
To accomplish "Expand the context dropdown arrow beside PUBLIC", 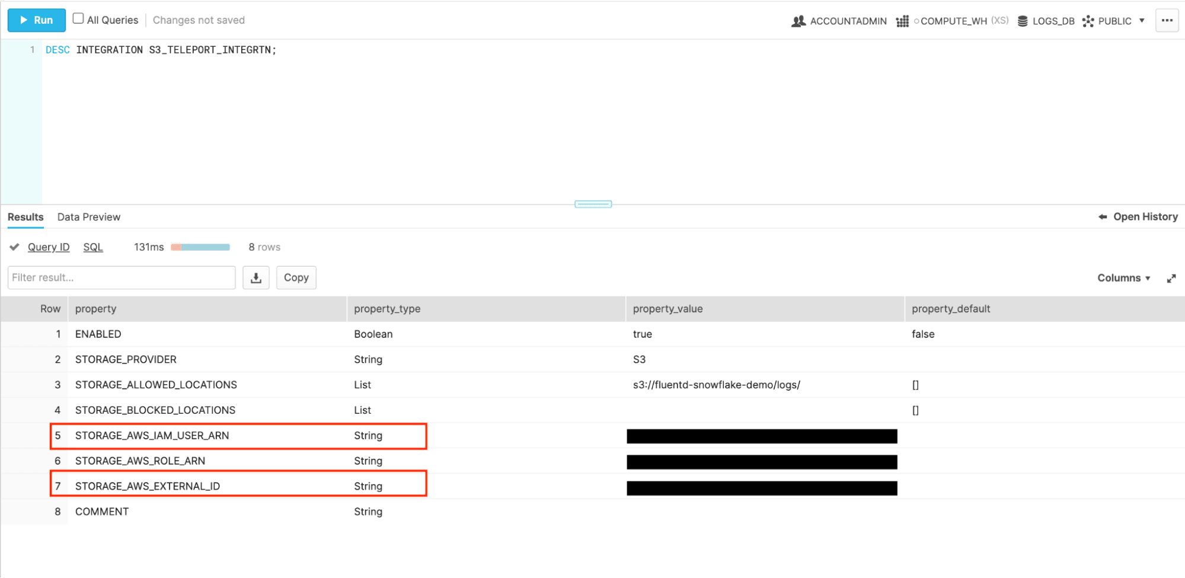I will pos(1142,21).
